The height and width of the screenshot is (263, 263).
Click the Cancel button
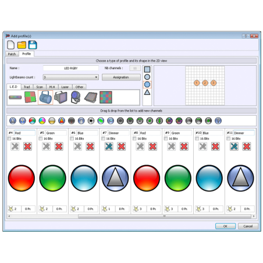248,226
